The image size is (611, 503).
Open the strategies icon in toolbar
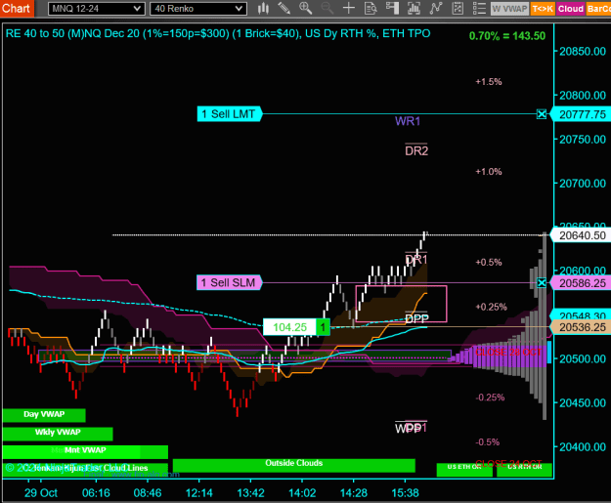pos(458,8)
